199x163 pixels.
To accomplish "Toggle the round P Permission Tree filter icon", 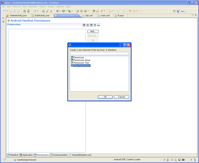I will (x=95, y=25).
